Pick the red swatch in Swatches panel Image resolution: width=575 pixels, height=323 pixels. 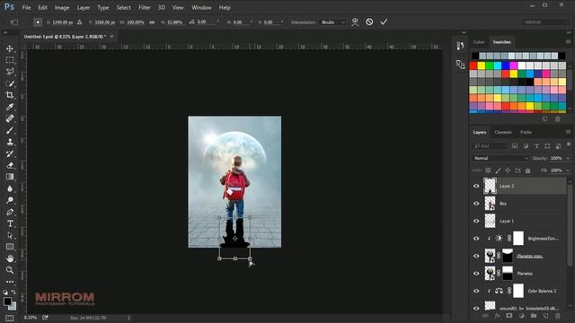pos(473,65)
